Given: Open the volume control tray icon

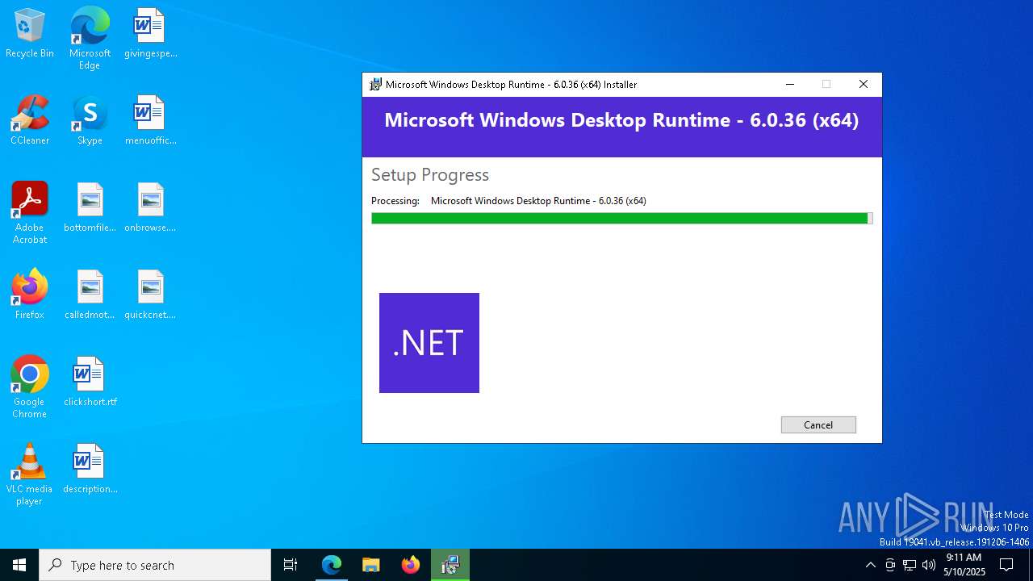Looking at the screenshot, I should [929, 565].
